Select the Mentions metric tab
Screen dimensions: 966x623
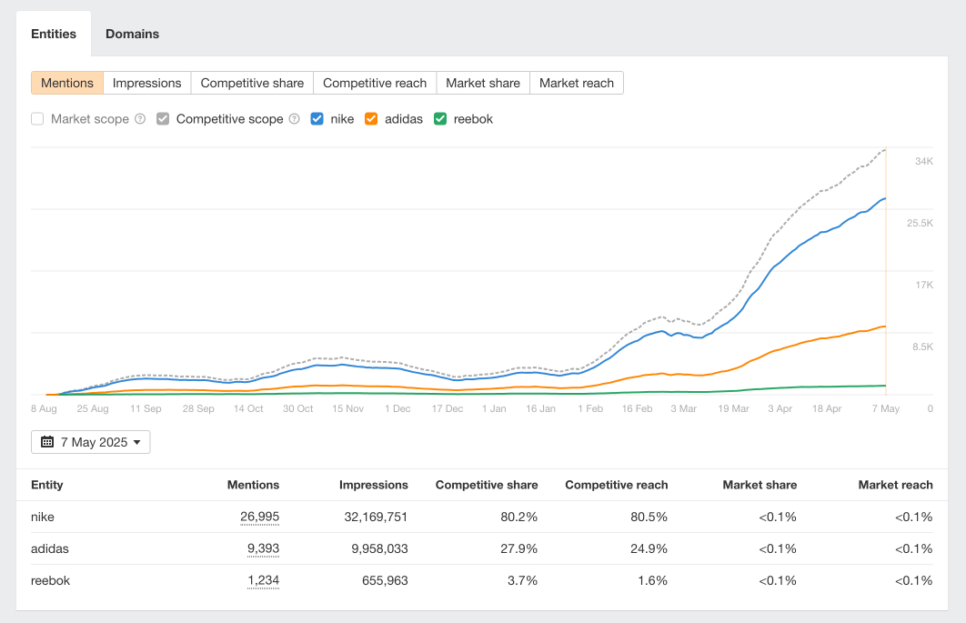click(x=67, y=83)
